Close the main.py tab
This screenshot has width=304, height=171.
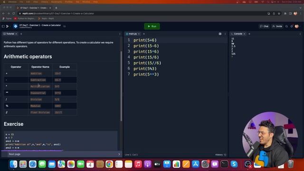point(139,34)
